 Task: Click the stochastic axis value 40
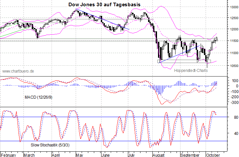(x=236, y=134)
